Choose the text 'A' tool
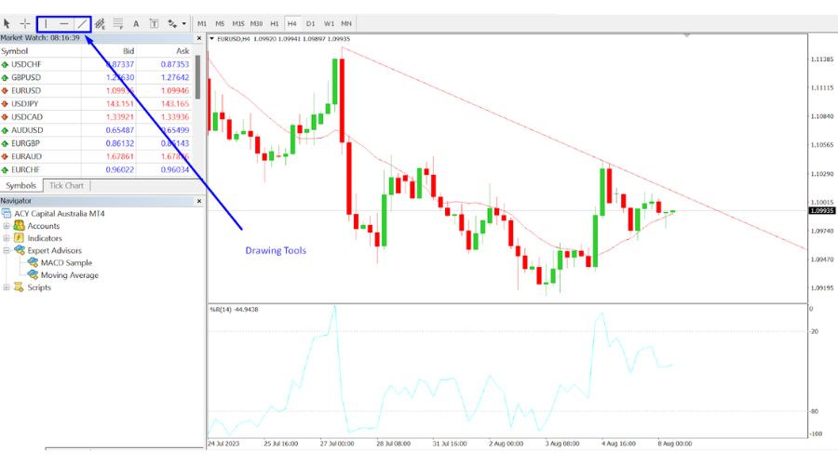The height and width of the screenshot is (465, 838). pyautogui.click(x=136, y=22)
